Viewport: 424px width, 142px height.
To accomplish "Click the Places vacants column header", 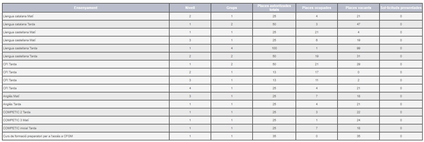I will pyautogui.click(x=358, y=8).
